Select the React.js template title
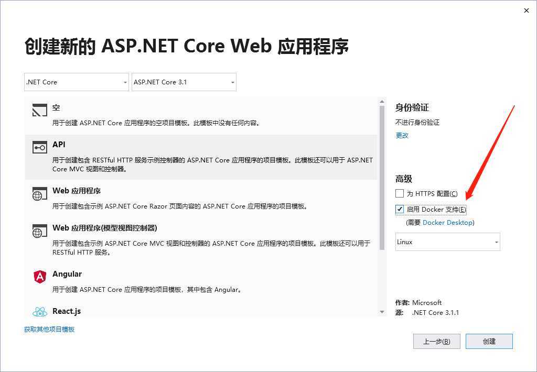Viewport: 537px width, 372px height. [67, 311]
